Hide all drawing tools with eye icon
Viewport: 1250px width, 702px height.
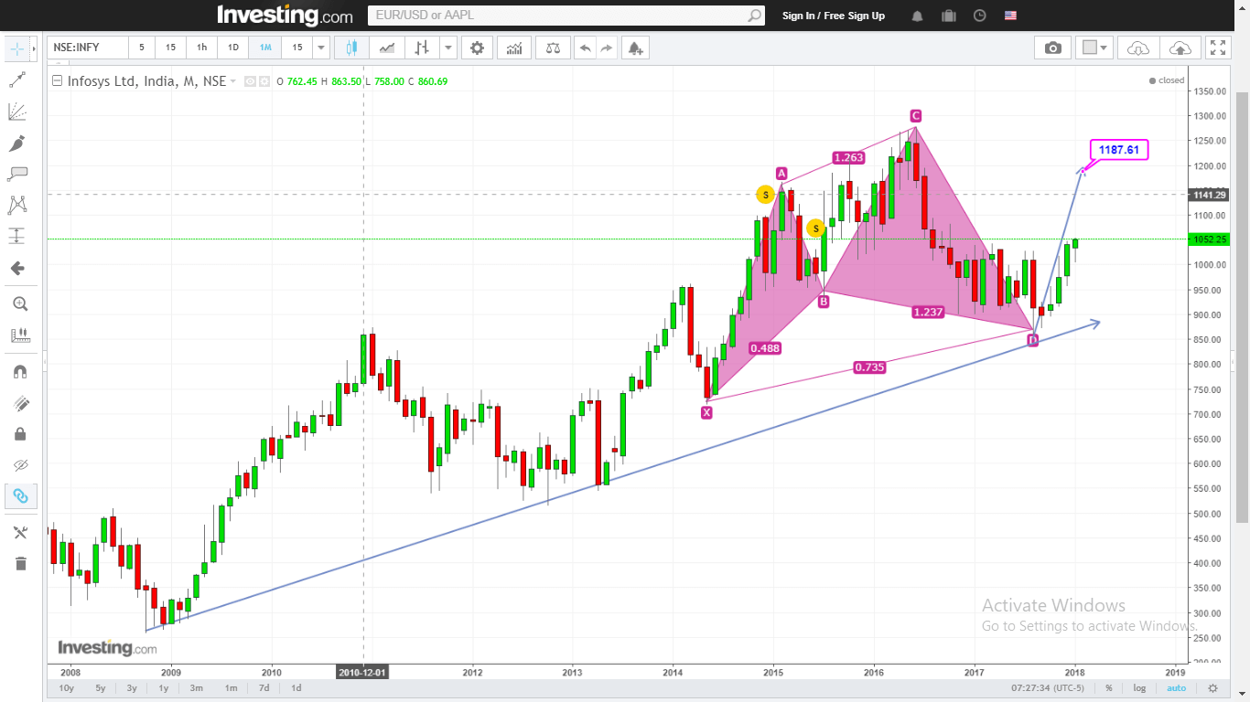[x=20, y=465]
